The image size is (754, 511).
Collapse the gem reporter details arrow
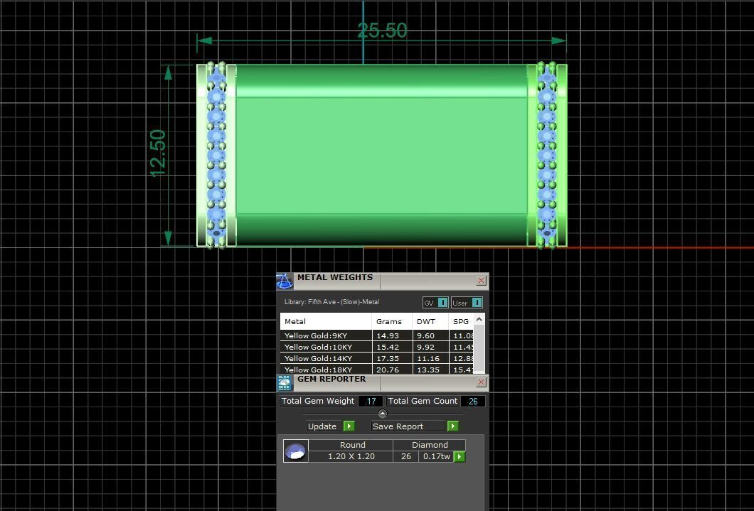tap(382, 414)
